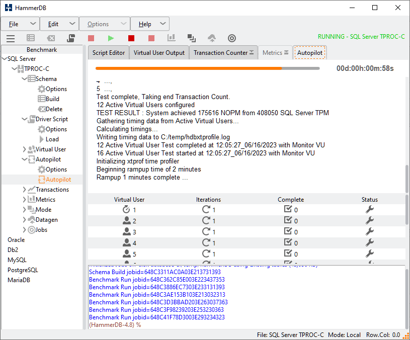This screenshot has height=340, width=410.
Task: Click the Transaction Counter toolbar chart icon
Action: (x=171, y=38)
